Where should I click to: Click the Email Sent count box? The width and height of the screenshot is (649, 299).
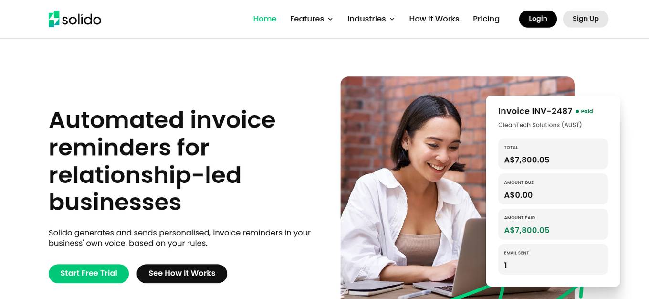point(553,259)
